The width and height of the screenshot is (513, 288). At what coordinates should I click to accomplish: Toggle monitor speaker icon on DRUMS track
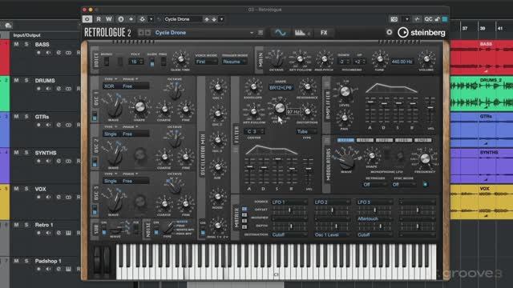click(x=48, y=89)
